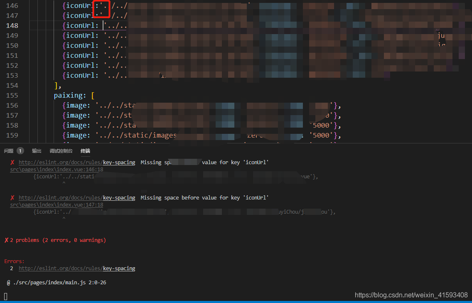Click the image key on line 156
This screenshot has height=303, width=472.
(x=76, y=106)
